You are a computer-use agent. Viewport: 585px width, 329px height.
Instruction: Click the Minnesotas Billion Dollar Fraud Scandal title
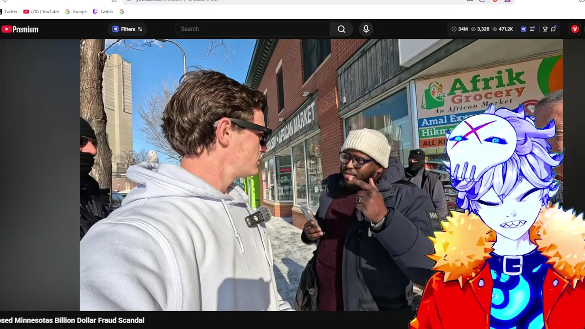[72, 320]
